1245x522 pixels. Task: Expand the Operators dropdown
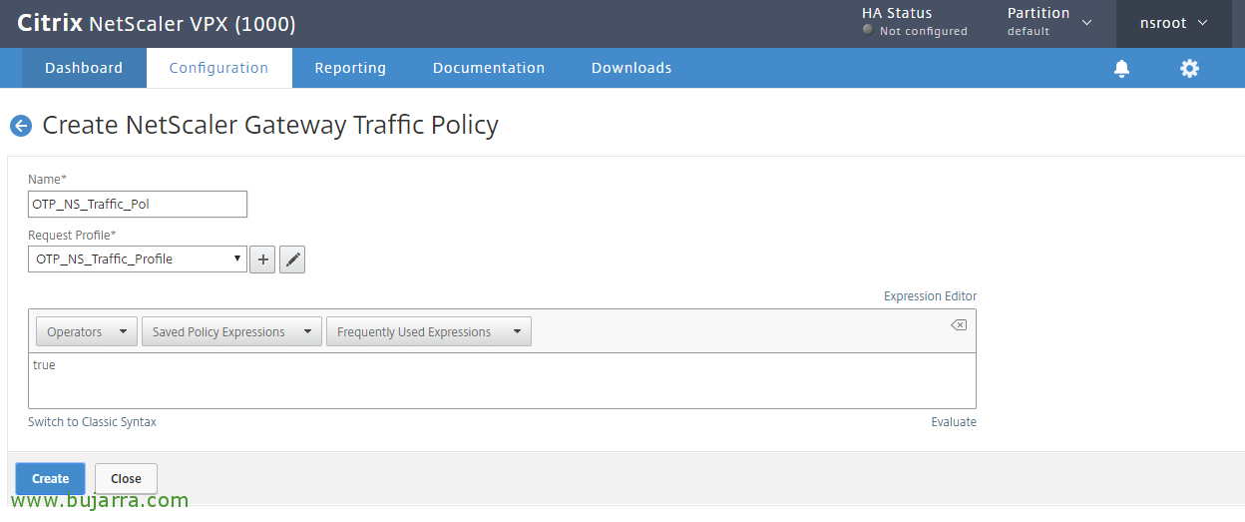pyautogui.click(x=87, y=332)
